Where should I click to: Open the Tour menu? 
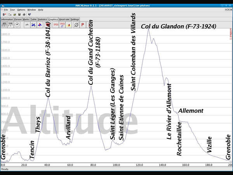click(x=12, y=9)
